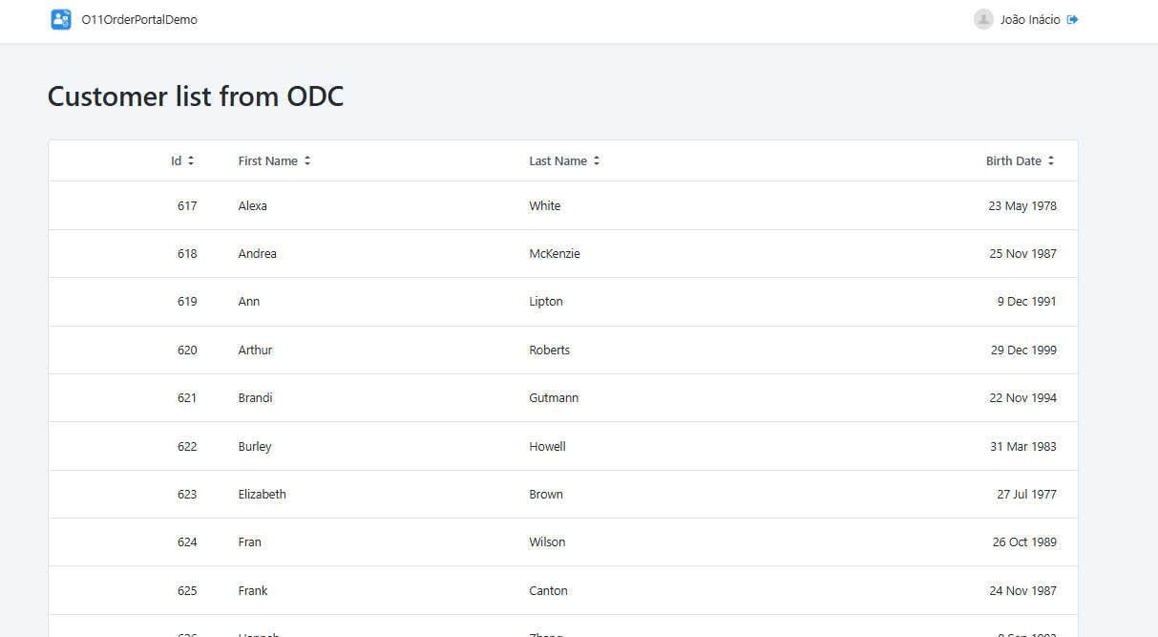The image size is (1158, 637).
Task: Click the O11OrderPortalDemo title in the header
Action: 138,18
